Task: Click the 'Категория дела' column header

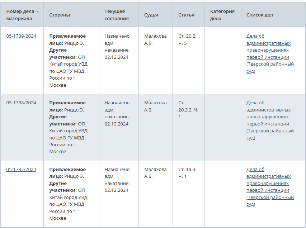Action: [222, 15]
